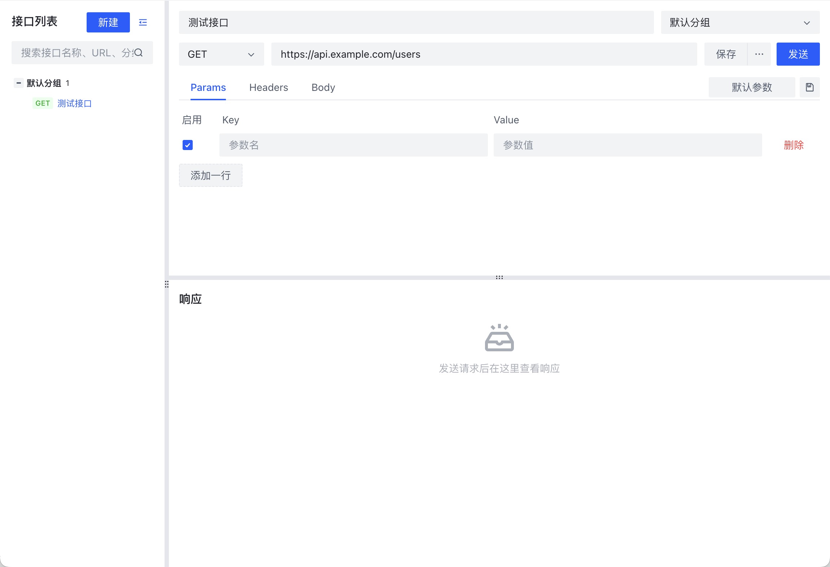Click the 保存 button
Viewport: 830px width, 567px height.
[x=726, y=54]
